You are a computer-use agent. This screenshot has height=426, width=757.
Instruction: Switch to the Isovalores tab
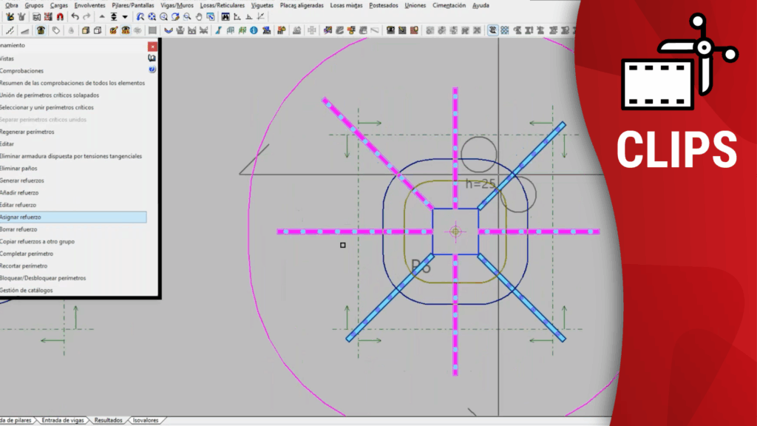pos(145,420)
